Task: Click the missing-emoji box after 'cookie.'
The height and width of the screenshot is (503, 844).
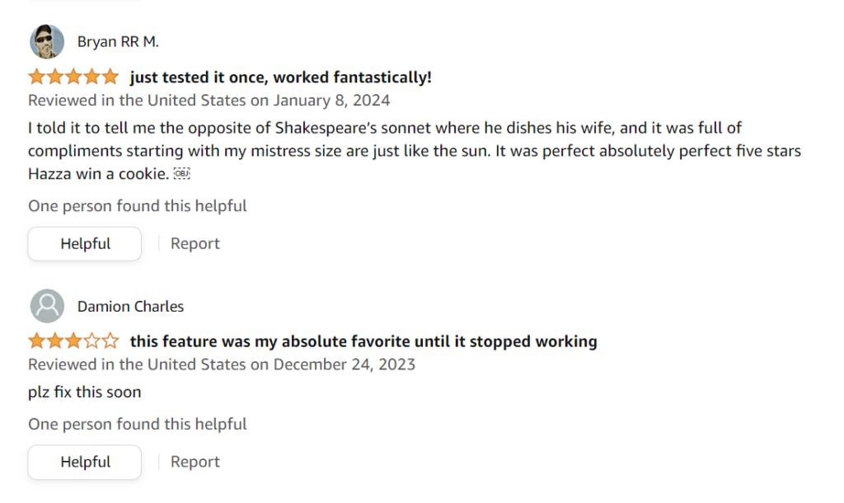Action: pos(182,173)
